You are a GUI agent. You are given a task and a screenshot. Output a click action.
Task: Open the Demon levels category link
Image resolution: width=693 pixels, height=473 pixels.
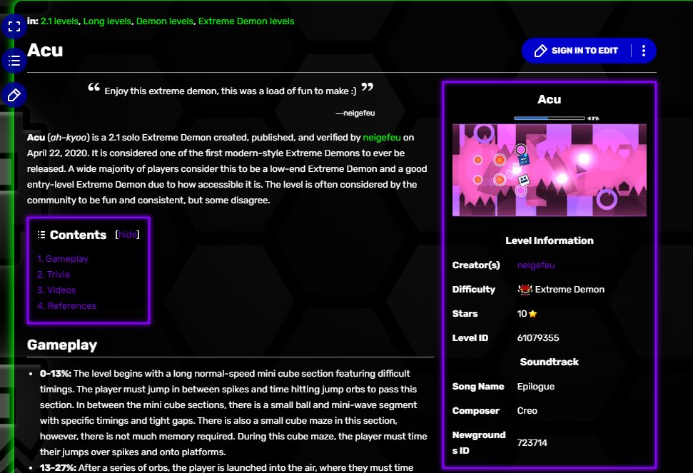[x=164, y=21]
